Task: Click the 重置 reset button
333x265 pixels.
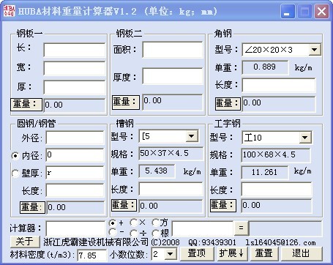Action: pos(264,253)
